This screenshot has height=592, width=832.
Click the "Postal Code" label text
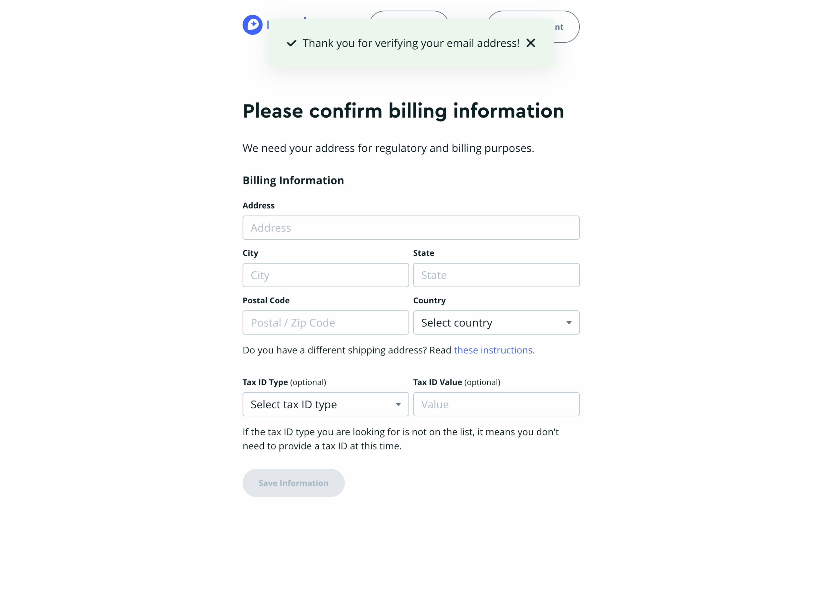pos(266,300)
